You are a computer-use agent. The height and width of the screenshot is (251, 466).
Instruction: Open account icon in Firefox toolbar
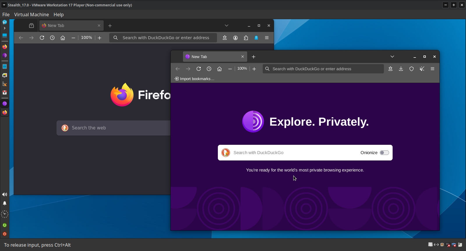[x=235, y=38]
